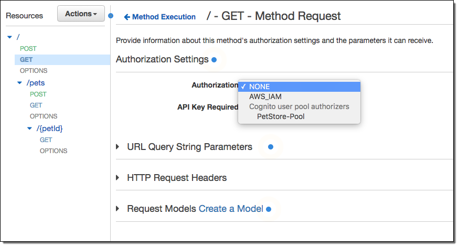
Task: Select NONE in the Authorization dropdown
Action: [260, 87]
